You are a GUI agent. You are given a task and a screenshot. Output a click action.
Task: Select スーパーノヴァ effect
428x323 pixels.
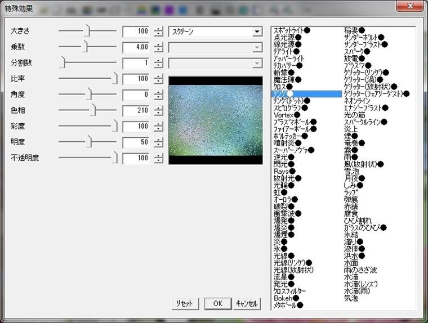pos(294,150)
